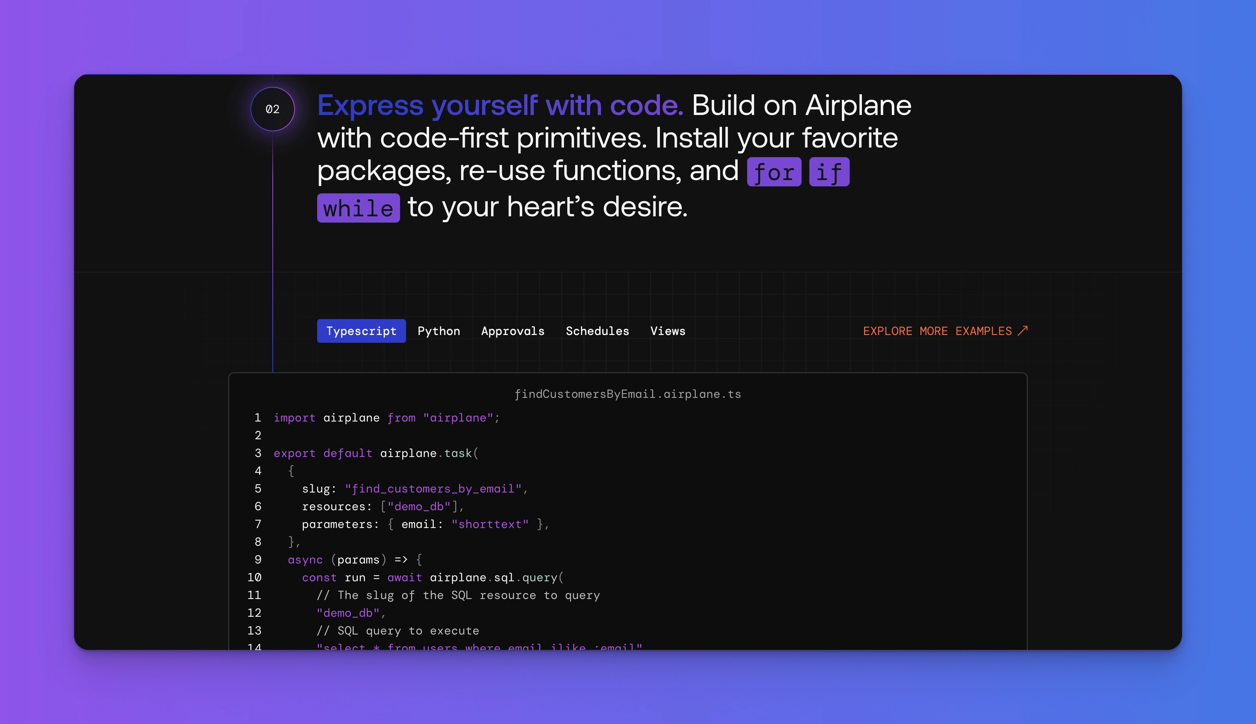1256x724 pixels.
Task: Open the Schedules example view
Action: point(597,331)
